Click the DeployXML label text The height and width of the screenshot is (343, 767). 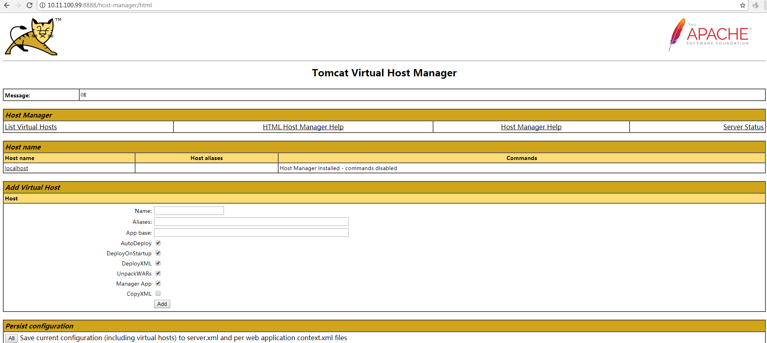click(137, 263)
